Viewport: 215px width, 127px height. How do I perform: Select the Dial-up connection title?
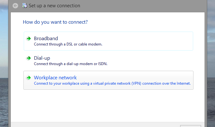coord(42,58)
